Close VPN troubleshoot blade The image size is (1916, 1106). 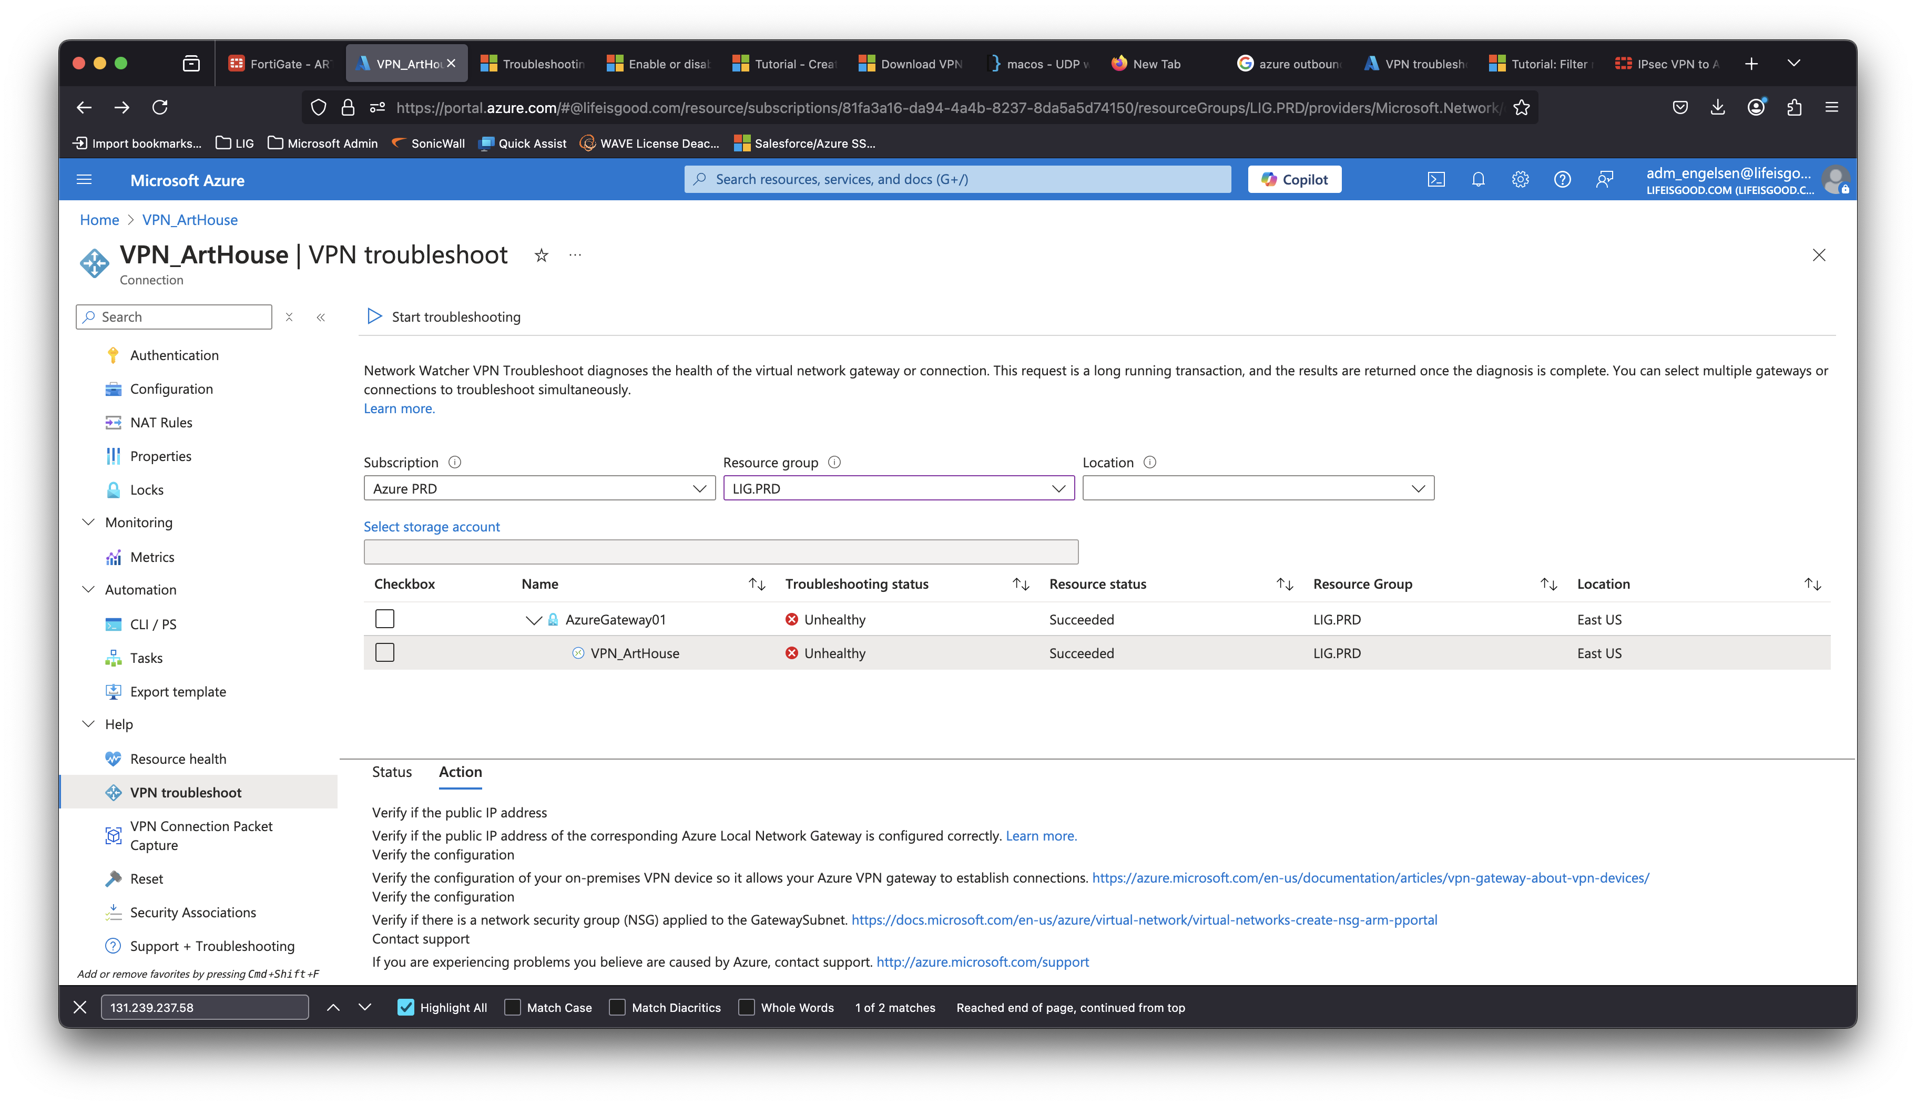(1819, 255)
